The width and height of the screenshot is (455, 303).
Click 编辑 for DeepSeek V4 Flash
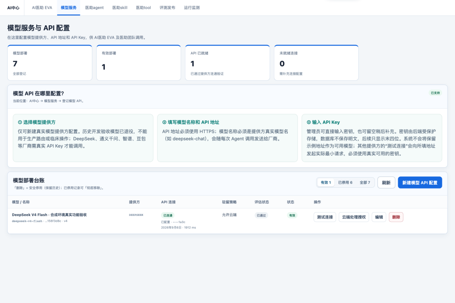coord(379,217)
